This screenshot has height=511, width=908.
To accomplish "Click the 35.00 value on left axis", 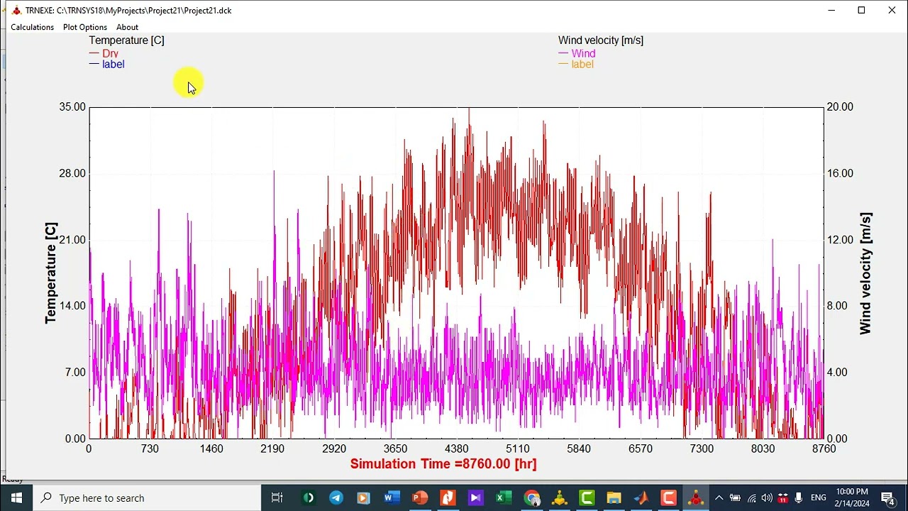I will point(72,107).
